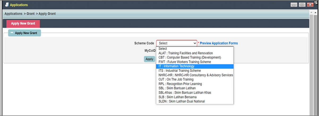Select SBL : Skim Bantuan Latihan

(x=195, y=88)
